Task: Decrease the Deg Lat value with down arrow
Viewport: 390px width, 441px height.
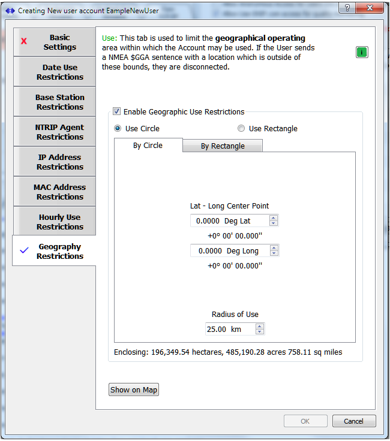Action: click(274, 223)
